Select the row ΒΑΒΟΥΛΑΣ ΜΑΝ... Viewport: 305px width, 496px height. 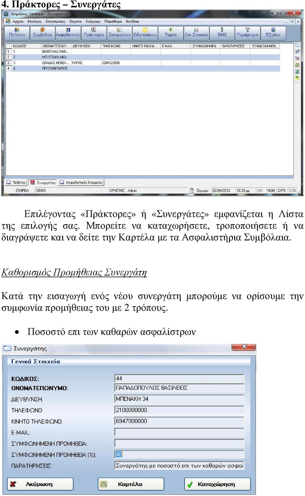pos(143,51)
